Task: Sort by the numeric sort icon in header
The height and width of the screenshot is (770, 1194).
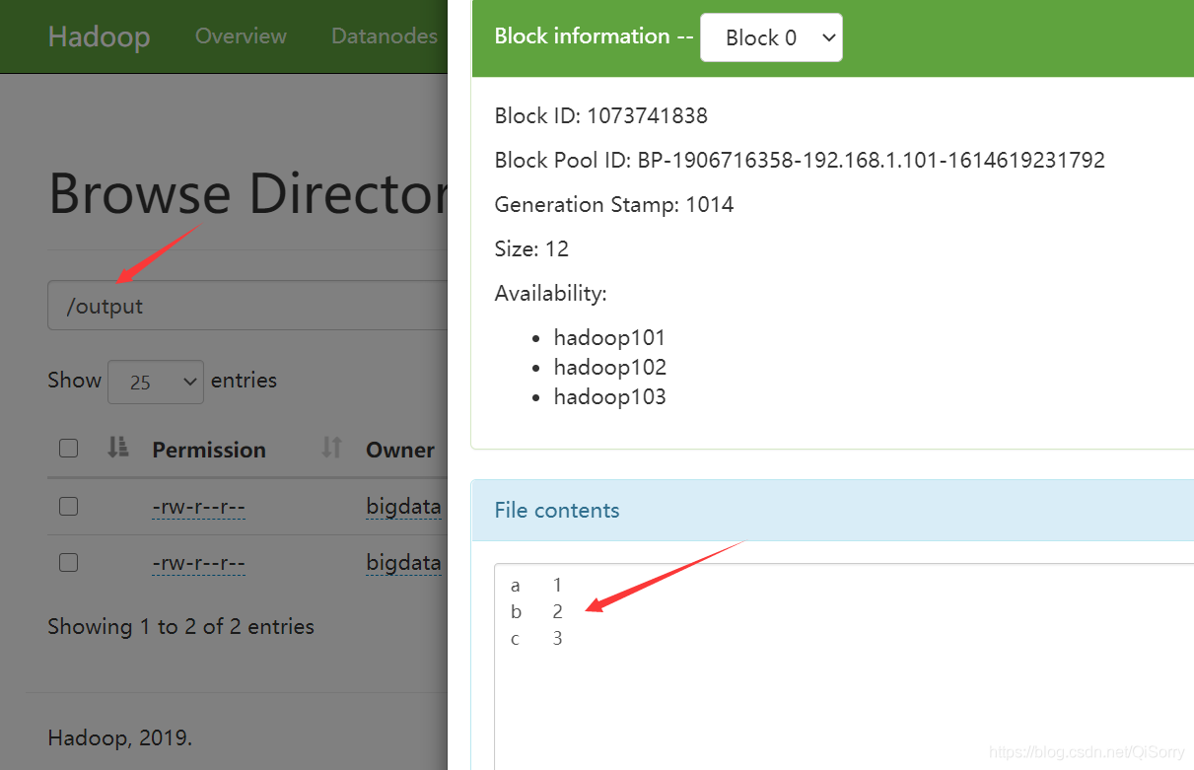Action: point(117,448)
